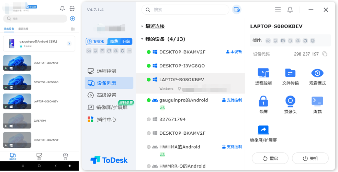Click 支持控制 link for gauguinpro的Android
Image resolution: width=338 pixels, height=172 pixels.
point(232,100)
